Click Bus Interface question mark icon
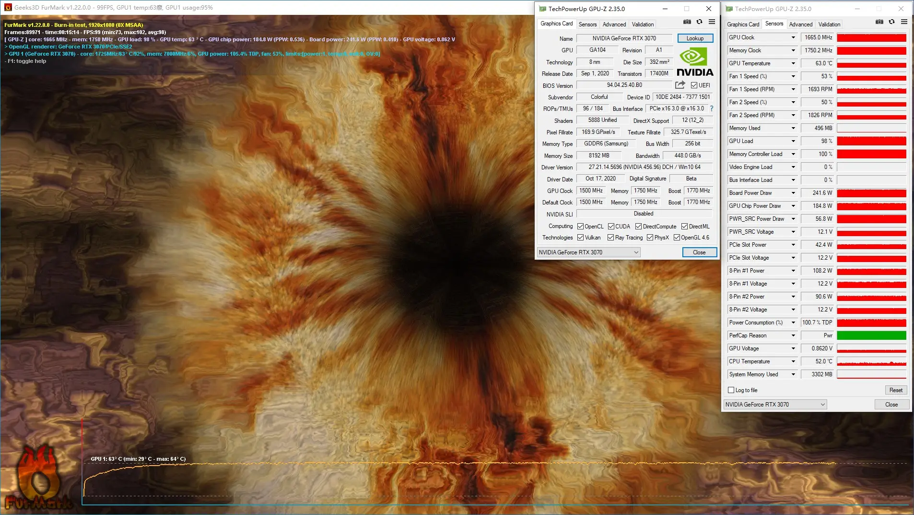 point(712,108)
